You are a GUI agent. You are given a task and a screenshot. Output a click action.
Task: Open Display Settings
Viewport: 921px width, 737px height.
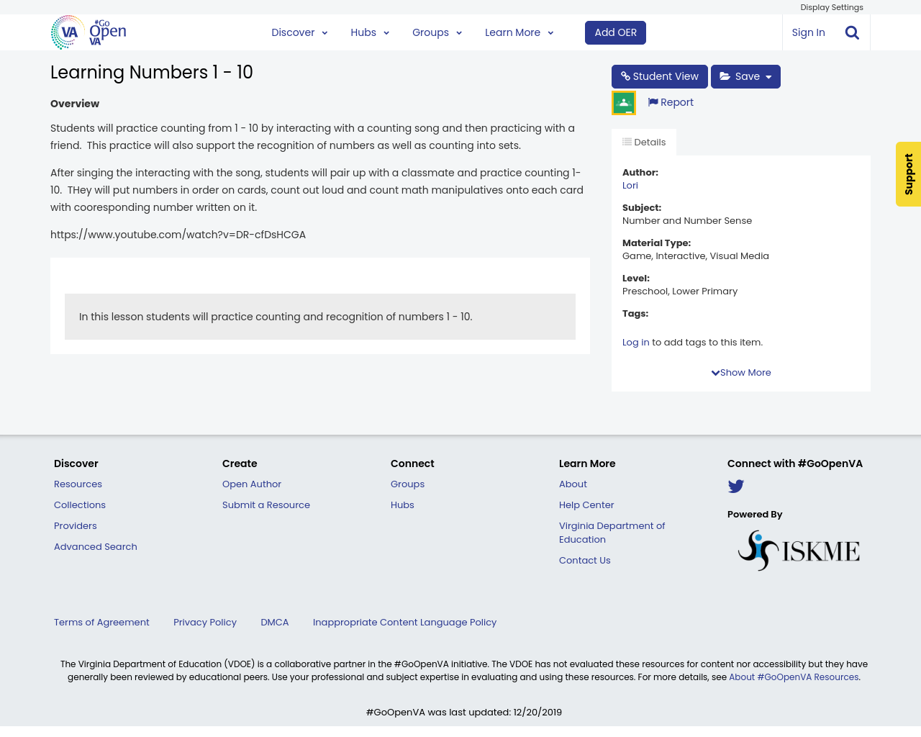(831, 7)
